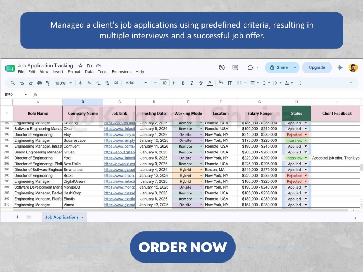Click the ORDER NOW button

tap(183, 247)
